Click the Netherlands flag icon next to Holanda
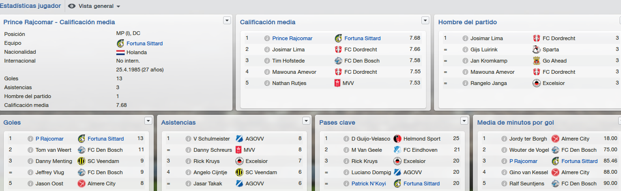621x191 pixels. click(x=120, y=52)
